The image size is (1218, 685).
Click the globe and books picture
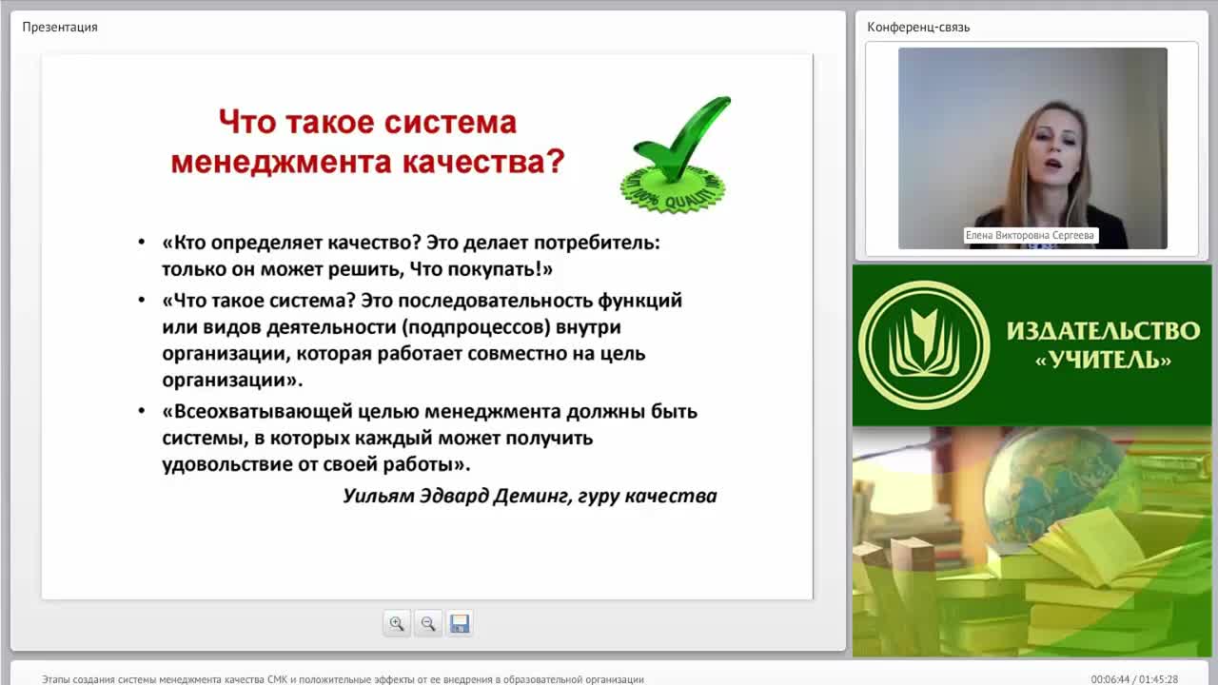(1032, 541)
